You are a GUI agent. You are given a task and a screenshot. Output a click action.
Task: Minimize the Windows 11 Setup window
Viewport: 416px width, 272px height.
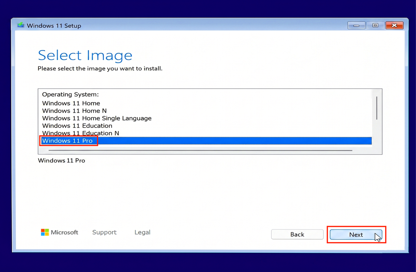point(357,25)
